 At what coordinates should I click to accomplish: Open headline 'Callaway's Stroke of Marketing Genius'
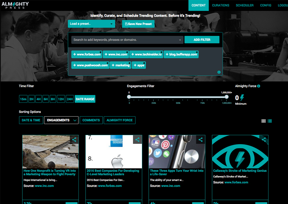click(240, 171)
